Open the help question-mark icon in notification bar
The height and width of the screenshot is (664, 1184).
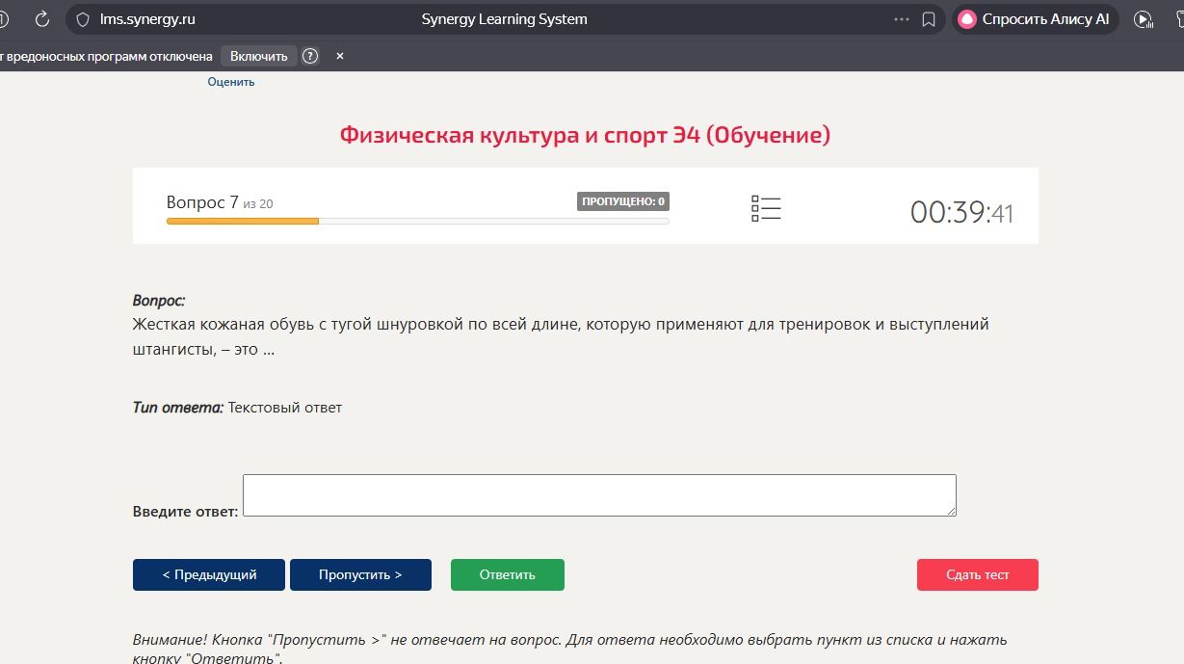coord(310,56)
